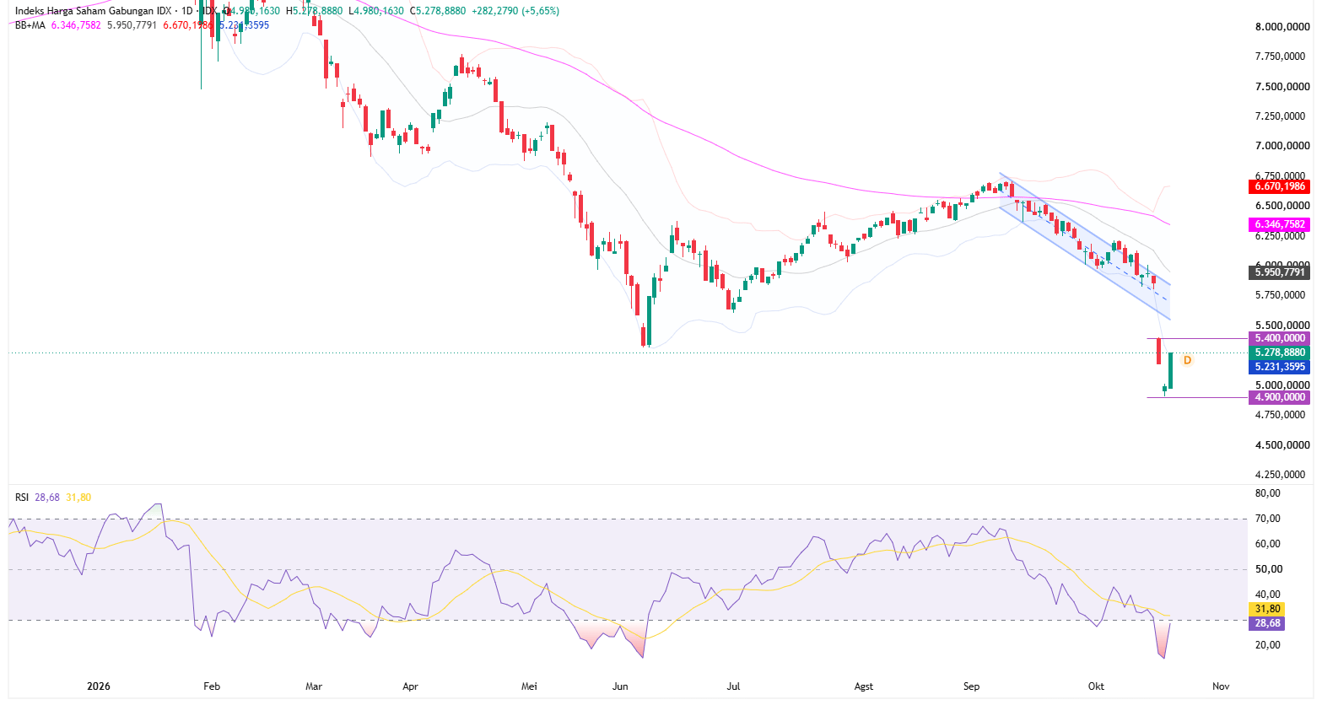The width and height of the screenshot is (1322, 705).
Task: Click the red 6.670,1986 legend value
Action: (x=187, y=25)
